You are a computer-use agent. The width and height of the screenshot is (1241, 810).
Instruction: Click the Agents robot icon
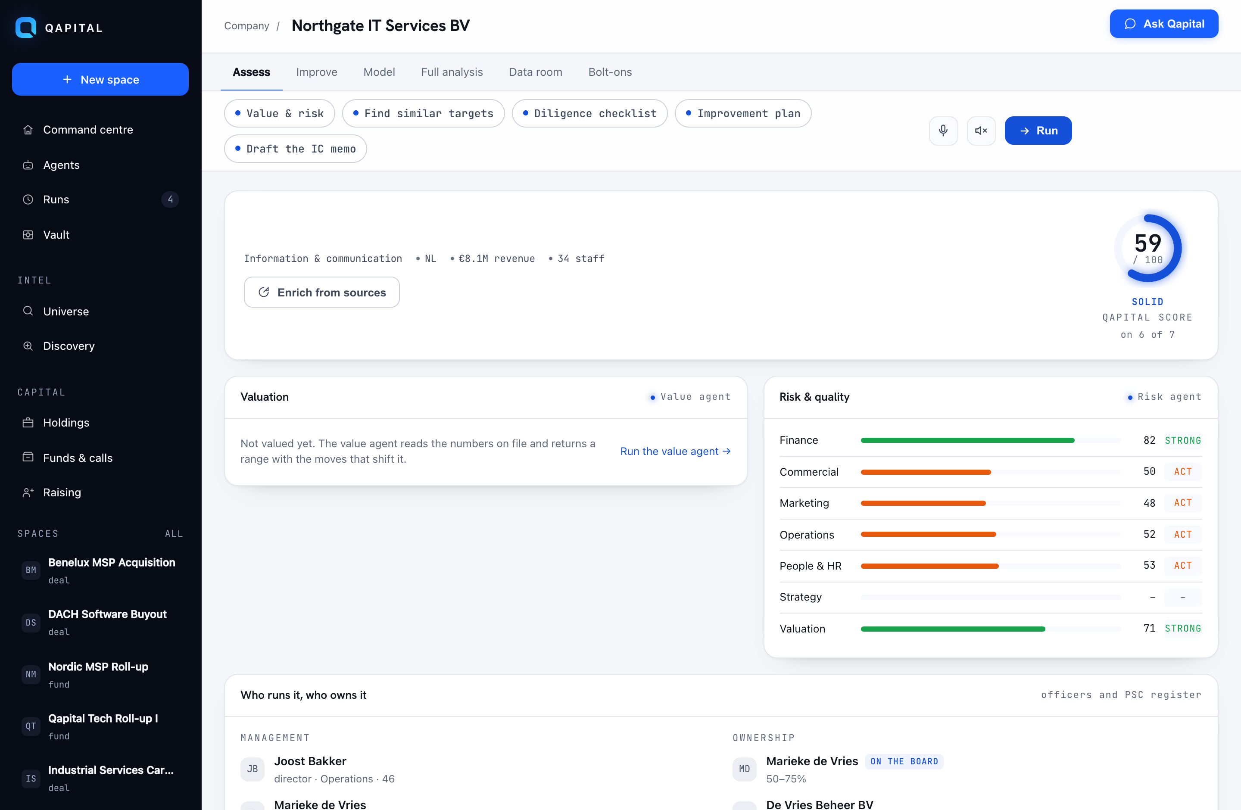[x=28, y=165]
